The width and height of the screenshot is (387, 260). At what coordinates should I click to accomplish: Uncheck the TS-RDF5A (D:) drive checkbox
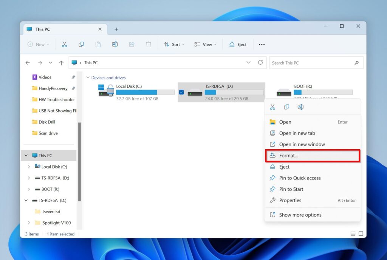click(181, 92)
